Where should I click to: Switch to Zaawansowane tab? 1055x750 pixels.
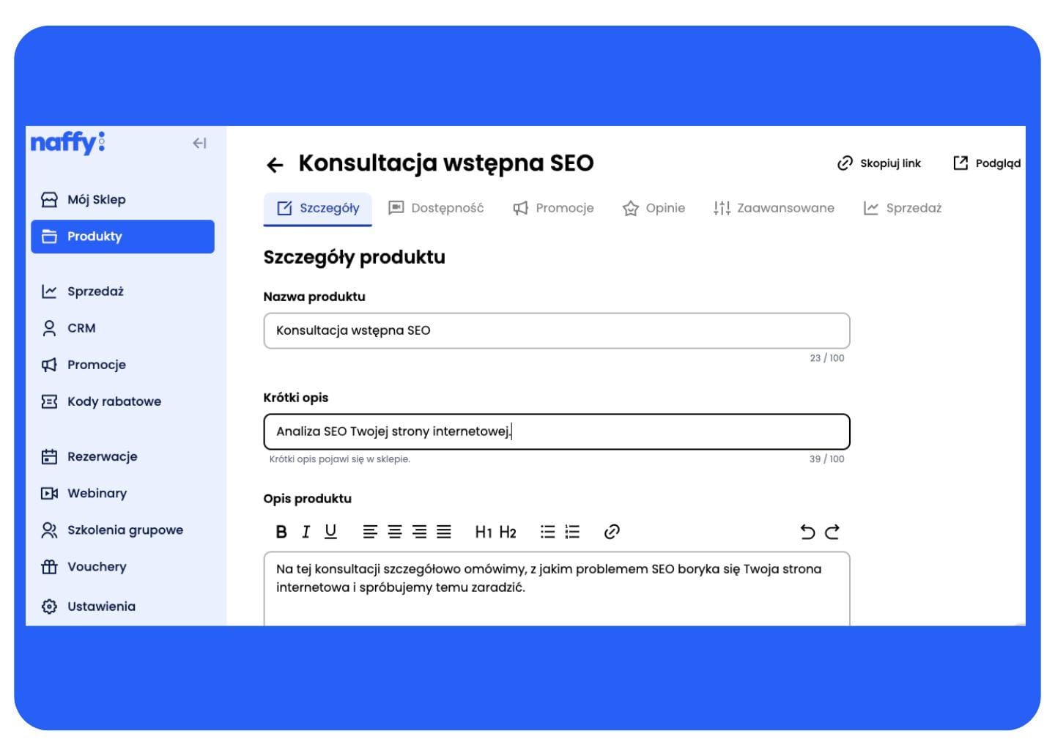point(774,208)
